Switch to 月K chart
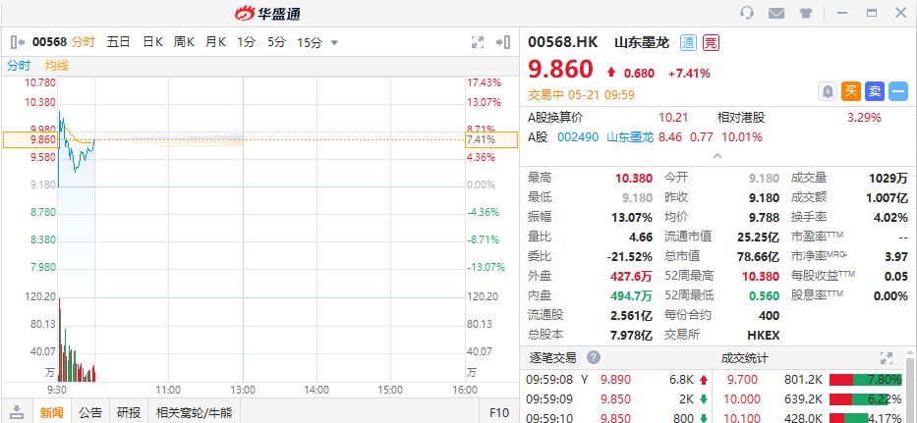This screenshot has height=423, width=917. coord(215,42)
